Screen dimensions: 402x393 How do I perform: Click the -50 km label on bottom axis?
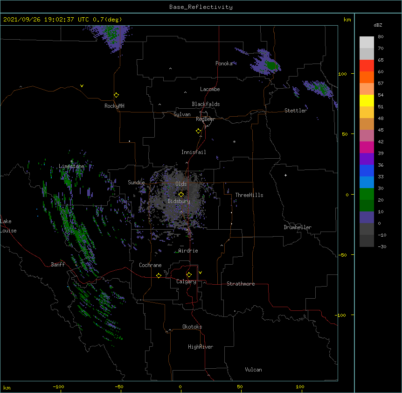point(119,386)
